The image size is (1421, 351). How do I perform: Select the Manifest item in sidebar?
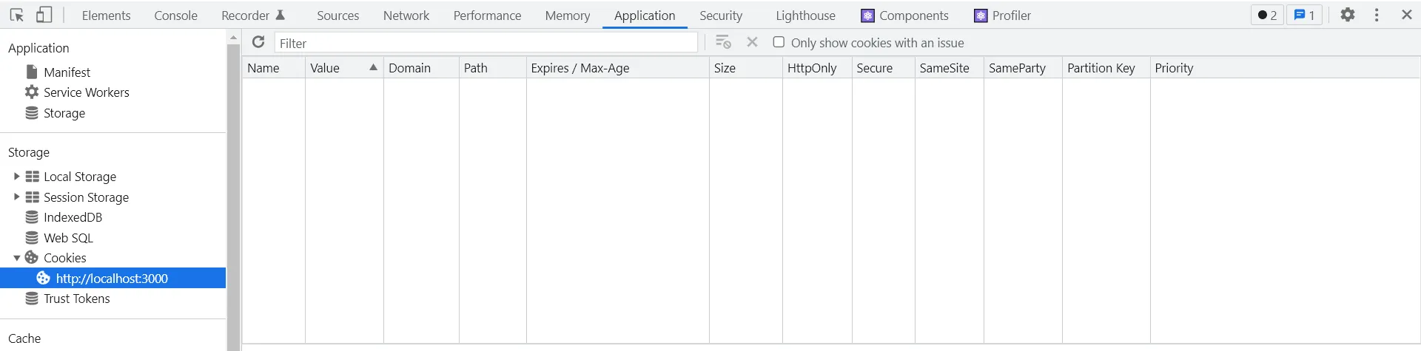[x=67, y=72]
